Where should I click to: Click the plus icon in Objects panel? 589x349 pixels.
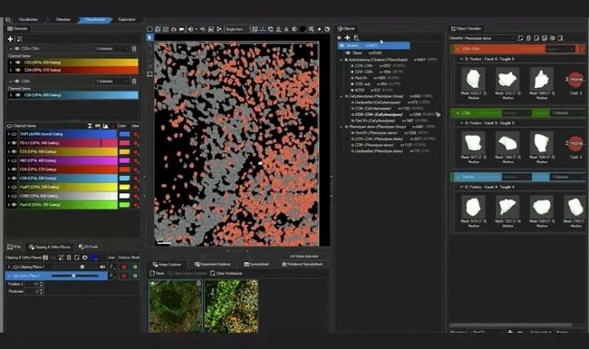pyautogui.click(x=347, y=37)
